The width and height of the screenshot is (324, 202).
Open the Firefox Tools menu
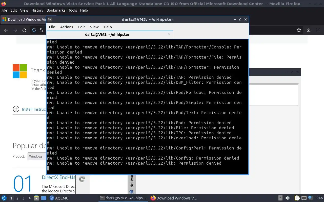point(73,10)
